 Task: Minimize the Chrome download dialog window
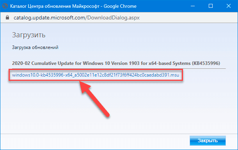click(193, 6)
